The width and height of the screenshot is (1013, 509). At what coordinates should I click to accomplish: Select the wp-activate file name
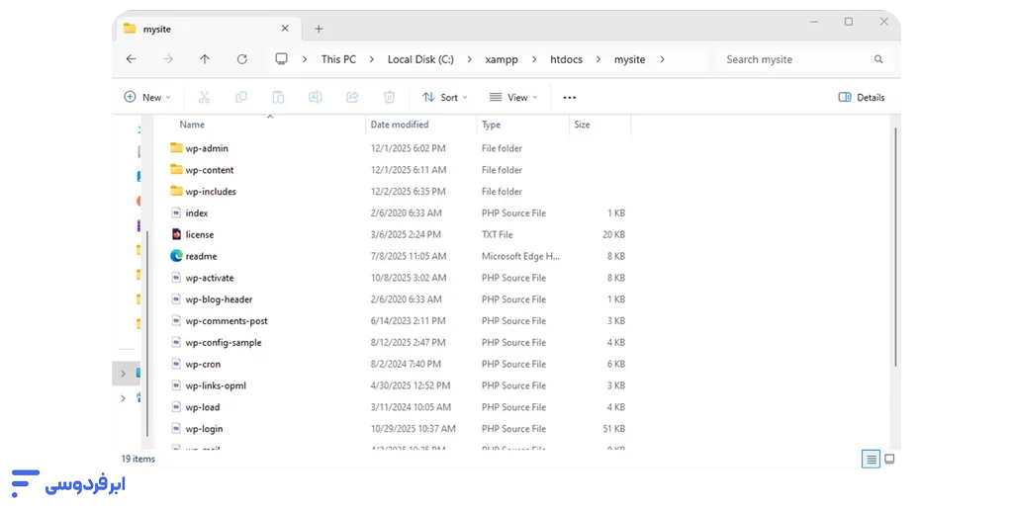pyautogui.click(x=210, y=278)
